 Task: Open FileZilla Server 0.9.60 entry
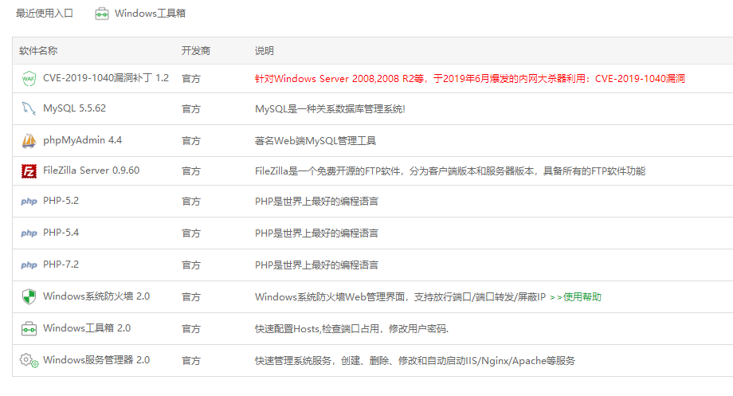pos(91,171)
